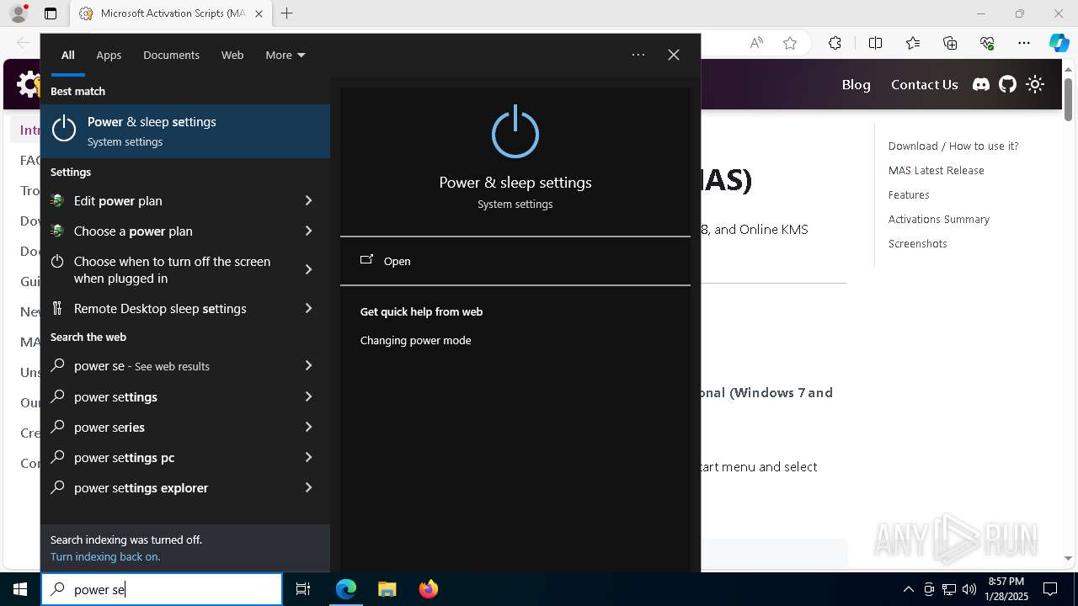Screen dimensions: 1078x606
Task: Expand the More filter dropdown
Action: 286,55
